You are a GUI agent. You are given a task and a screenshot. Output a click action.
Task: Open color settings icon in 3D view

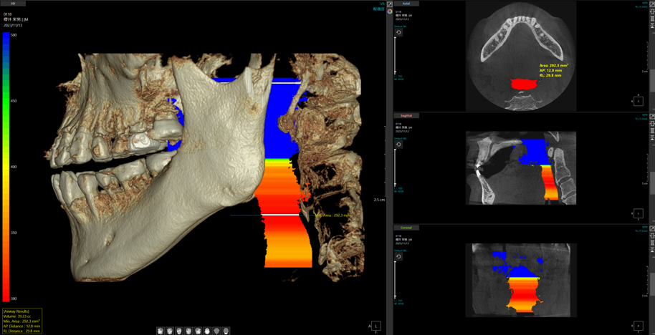[x=390, y=11]
